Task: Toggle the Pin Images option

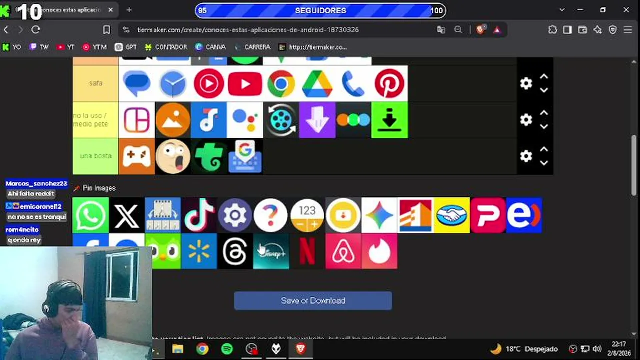Action: (x=94, y=188)
